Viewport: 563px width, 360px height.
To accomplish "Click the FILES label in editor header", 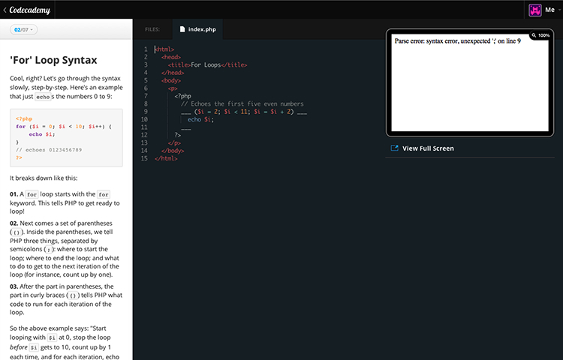I will click(x=152, y=29).
